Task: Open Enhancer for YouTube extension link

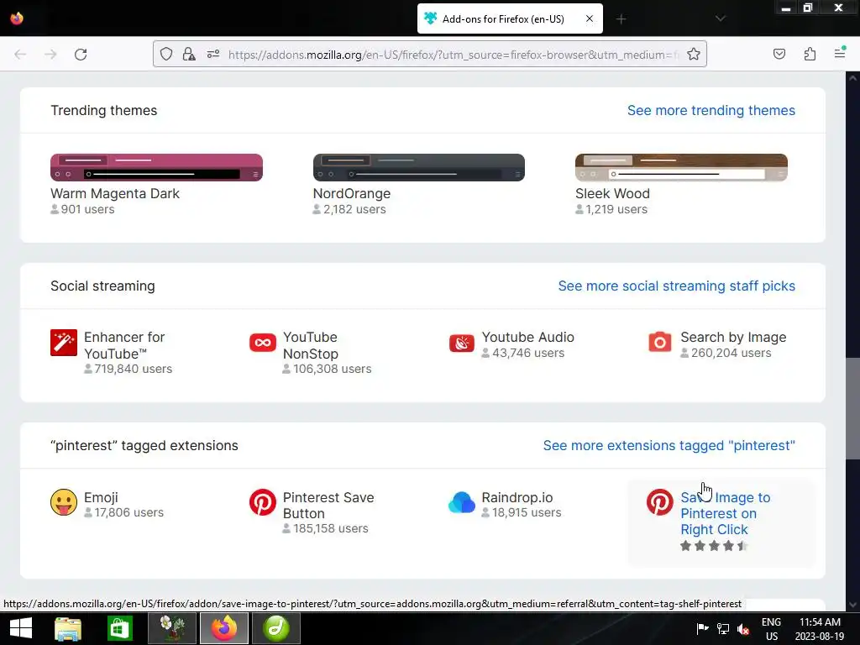Action: tap(124, 345)
